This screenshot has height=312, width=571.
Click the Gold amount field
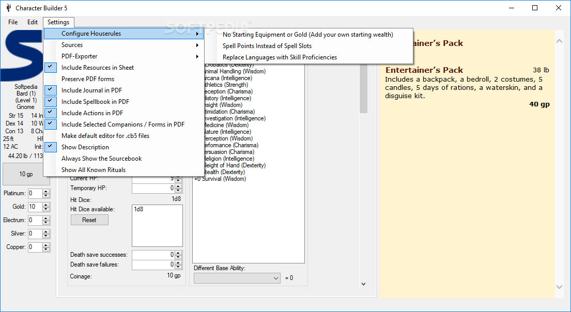(x=35, y=207)
